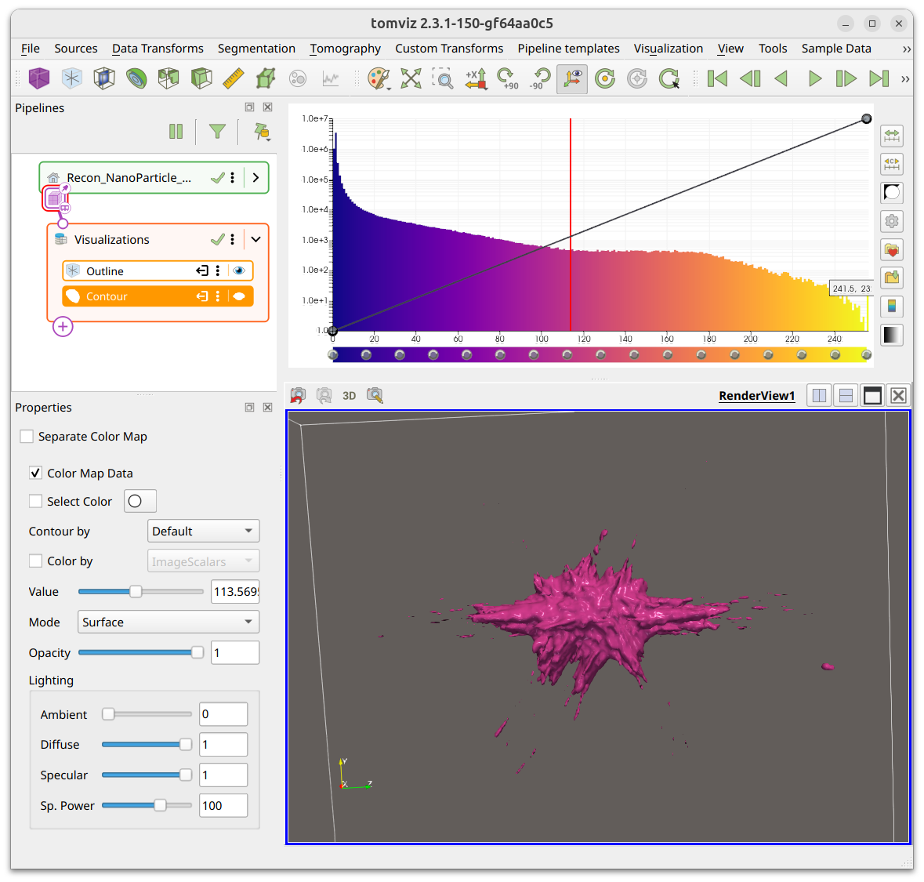Step to previous frame
This screenshot has height=882, width=924.
[749, 78]
